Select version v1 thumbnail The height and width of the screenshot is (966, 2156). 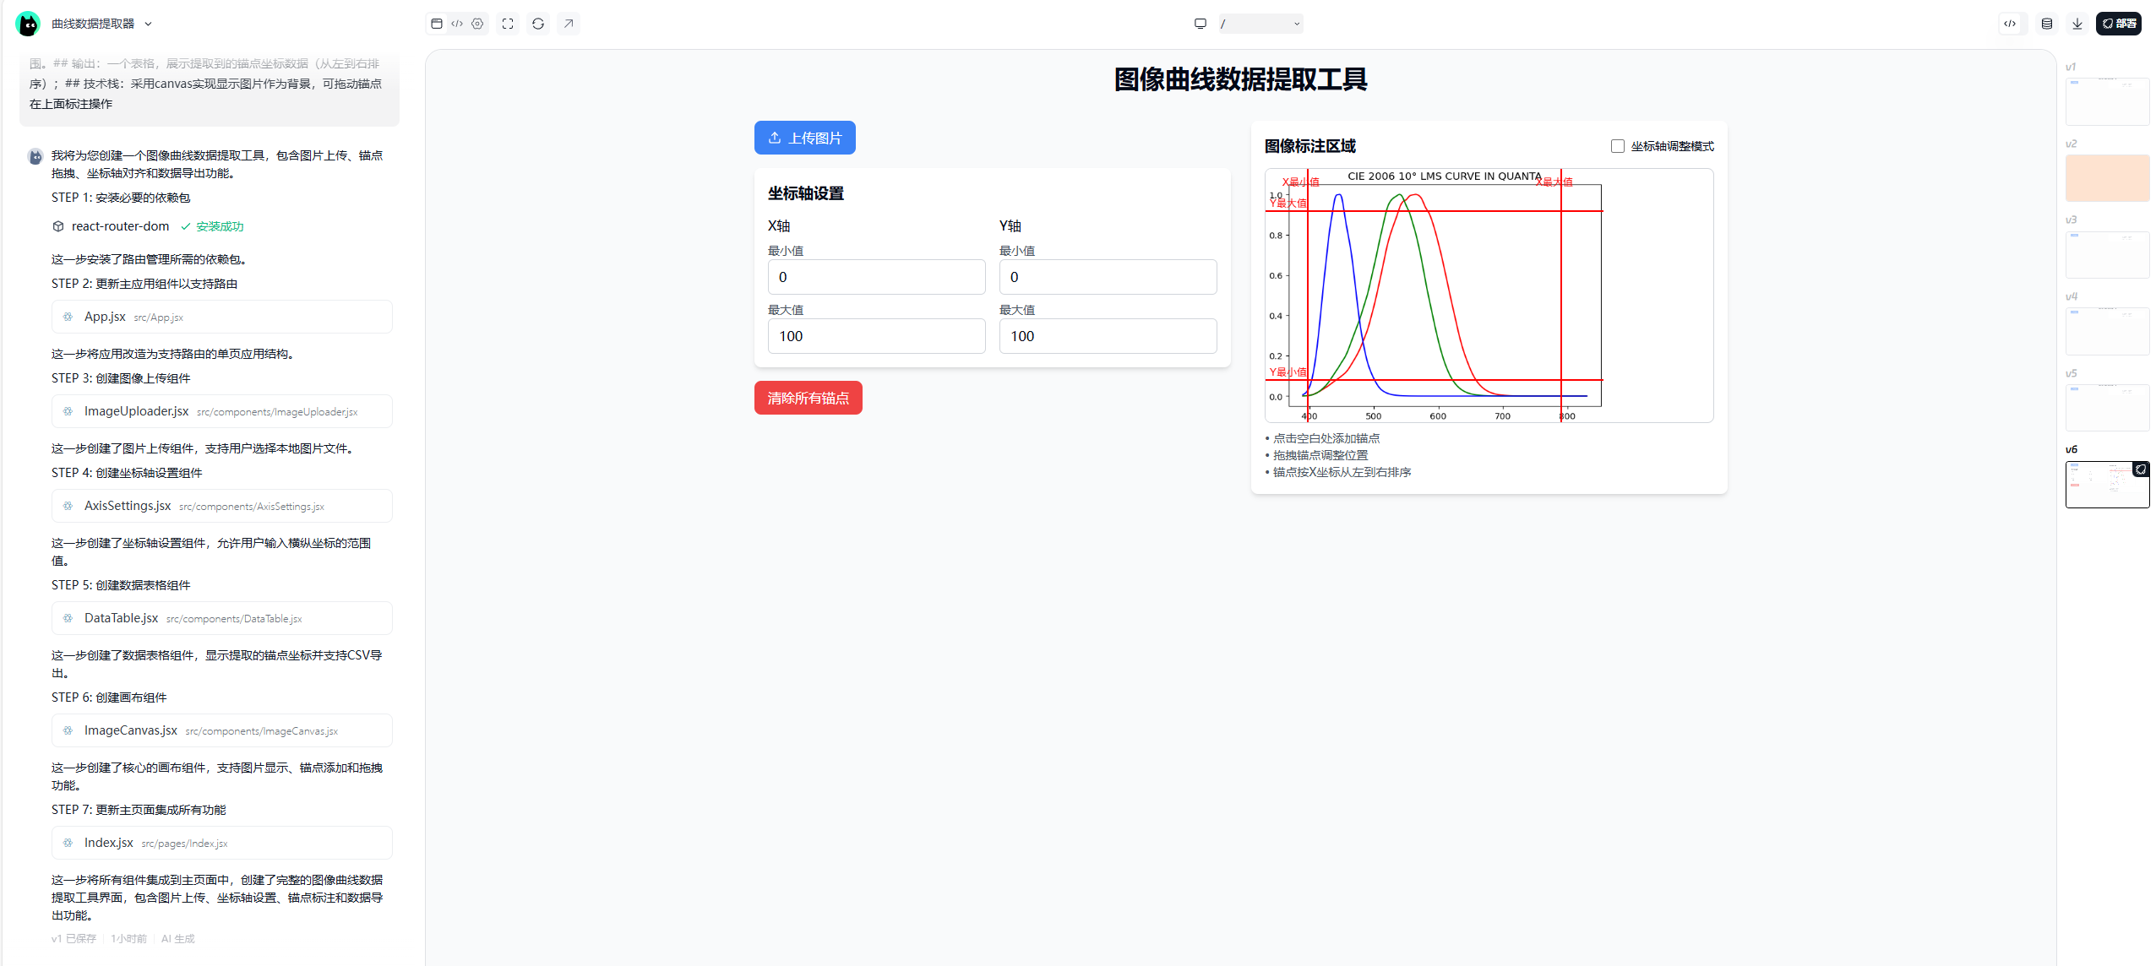click(2106, 101)
